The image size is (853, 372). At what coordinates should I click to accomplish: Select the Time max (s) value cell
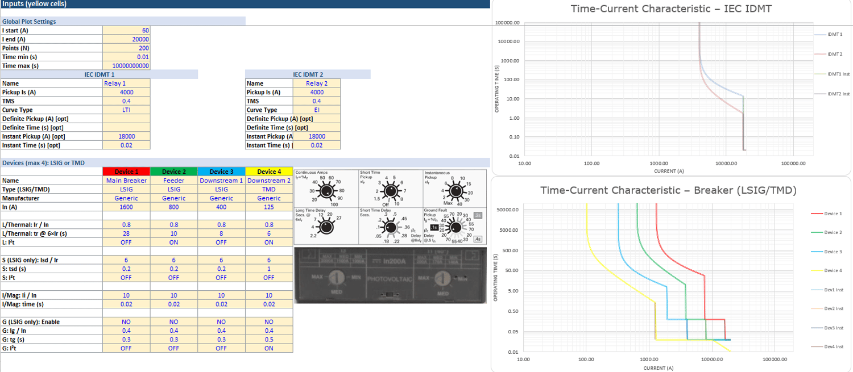coord(126,66)
